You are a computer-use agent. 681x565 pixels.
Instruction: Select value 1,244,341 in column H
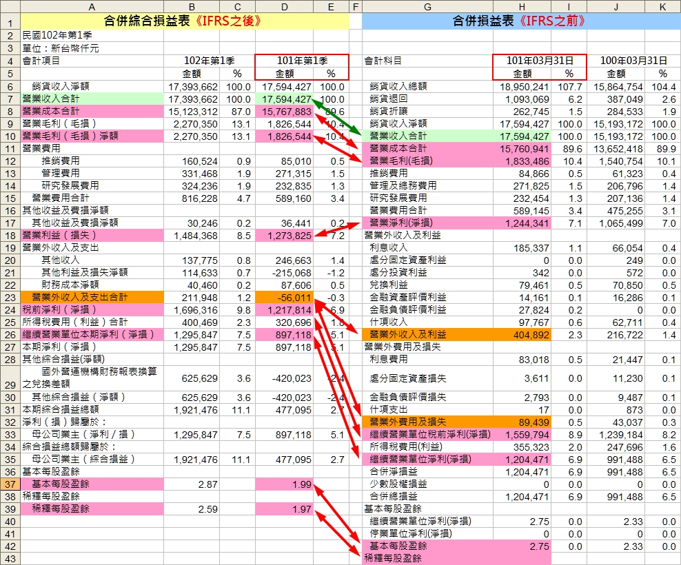pos(522,223)
